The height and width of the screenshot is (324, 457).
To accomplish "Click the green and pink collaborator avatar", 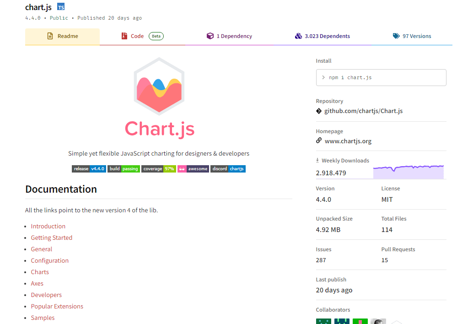I will point(360,321).
